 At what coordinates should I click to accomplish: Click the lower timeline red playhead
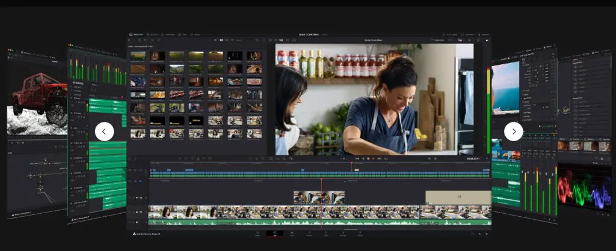321,203
